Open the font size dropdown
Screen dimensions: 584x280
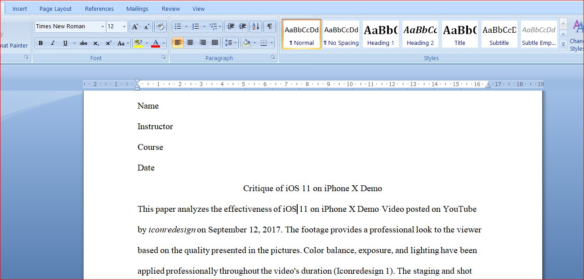tap(124, 26)
